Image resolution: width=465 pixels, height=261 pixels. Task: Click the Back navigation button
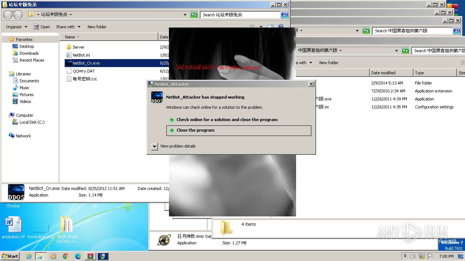click(8, 15)
